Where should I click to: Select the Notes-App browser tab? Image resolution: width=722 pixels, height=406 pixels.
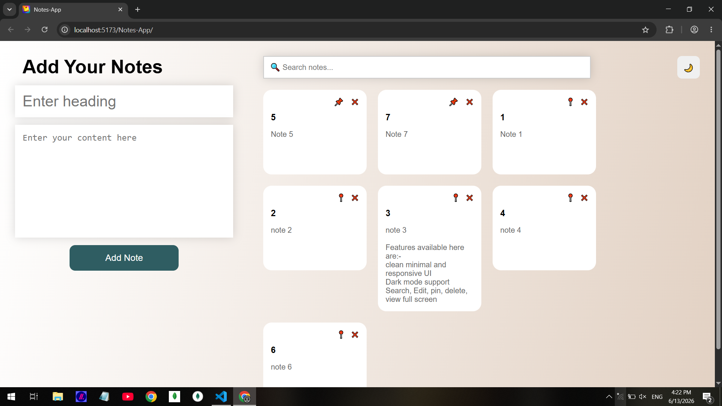[73, 9]
